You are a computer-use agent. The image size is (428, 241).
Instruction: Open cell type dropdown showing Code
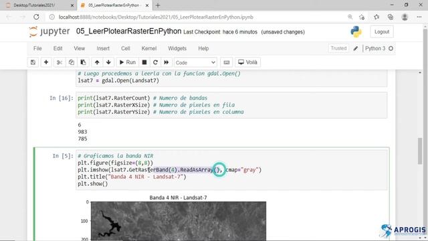coord(195,62)
